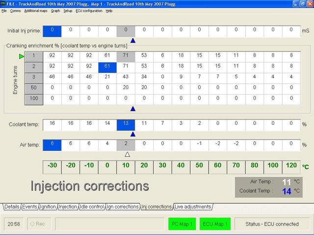Image resolution: width=314 pixels, height=235 pixels.
Task: Open the Additional maps menu
Action: (x=36, y=11)
